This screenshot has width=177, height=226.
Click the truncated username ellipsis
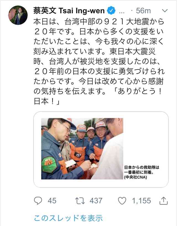click(122, 12)
